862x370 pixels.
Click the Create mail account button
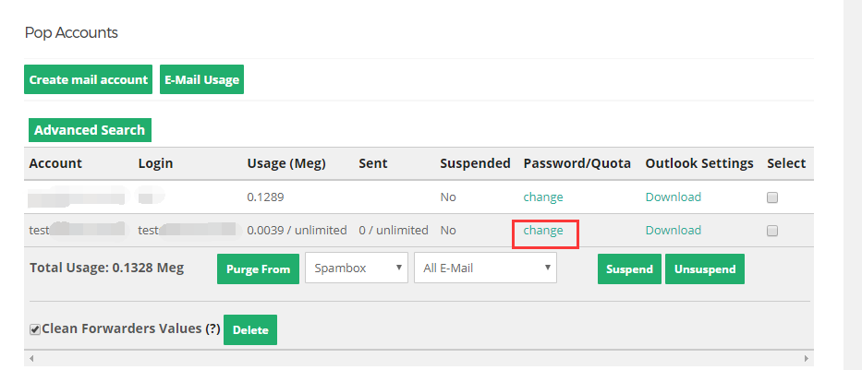coord(88,79)
